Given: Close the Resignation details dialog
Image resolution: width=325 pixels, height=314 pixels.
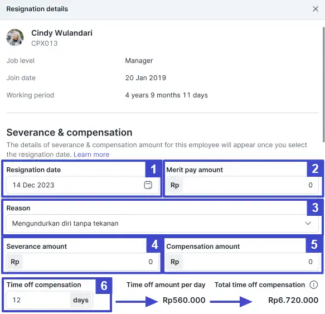Looking at the screenshot, I should pos(316,9).
